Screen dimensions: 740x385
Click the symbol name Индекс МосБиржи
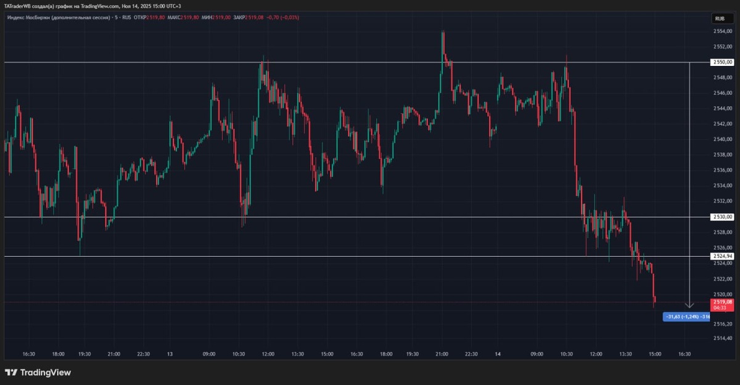click(x=28, y=17)
